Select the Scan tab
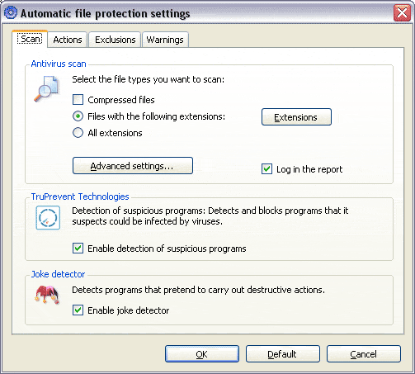The height and width of the screenshot is (374, 415). pyautogui.click(x=30, y=39)
